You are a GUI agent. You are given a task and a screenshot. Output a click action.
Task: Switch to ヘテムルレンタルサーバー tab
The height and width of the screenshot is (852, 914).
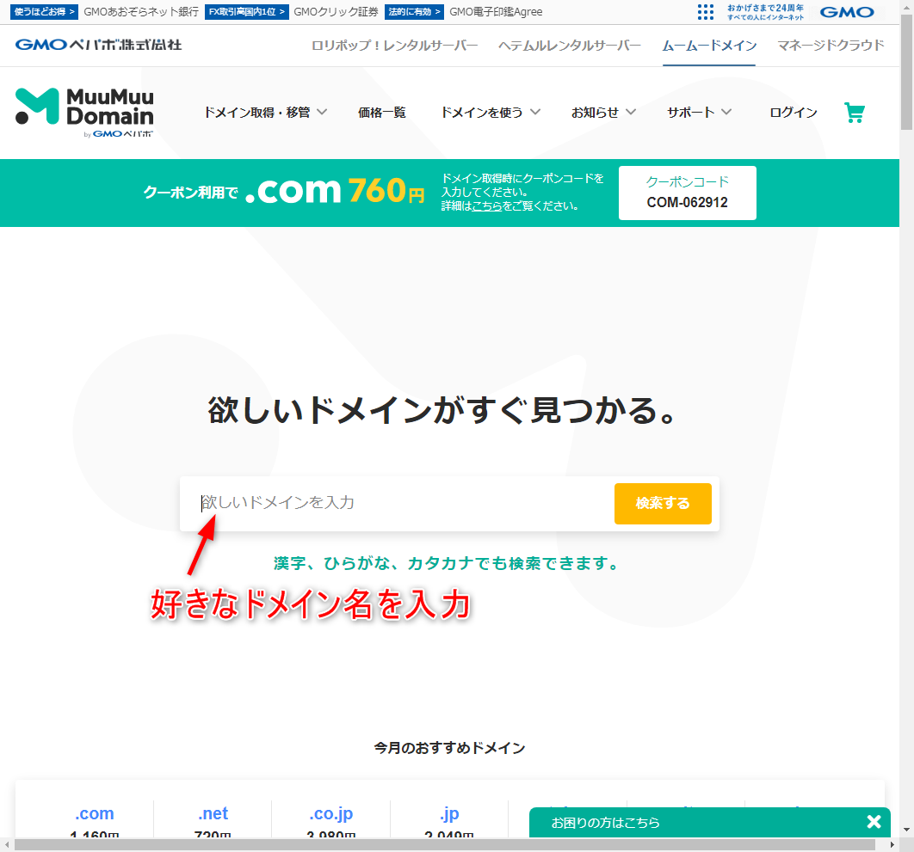coord(570,46)
